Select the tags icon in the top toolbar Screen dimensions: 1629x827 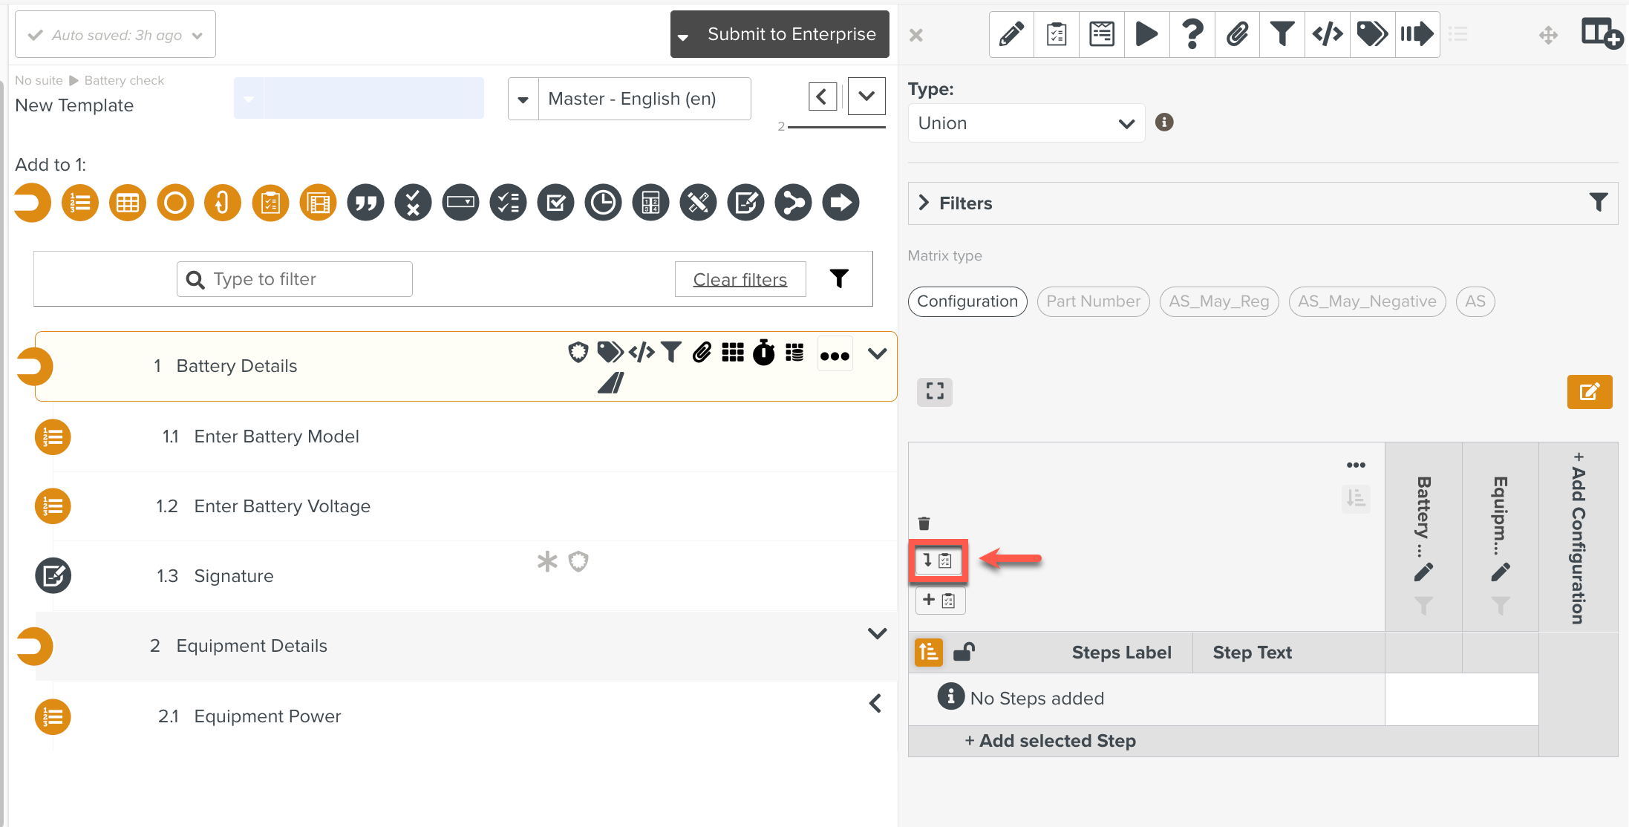(1372, 34)
